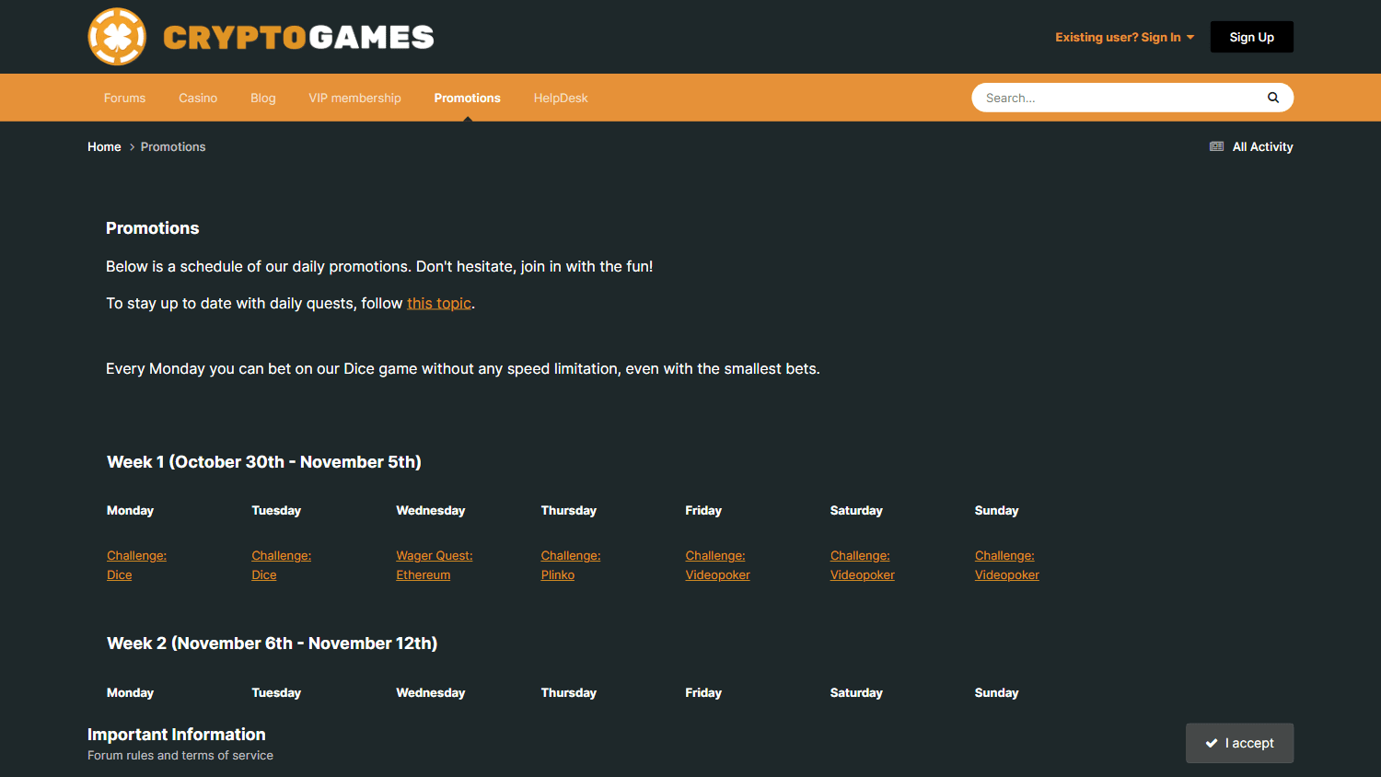
Task: Expand the Existing user Sign In dropdown
Action: 1124,37
